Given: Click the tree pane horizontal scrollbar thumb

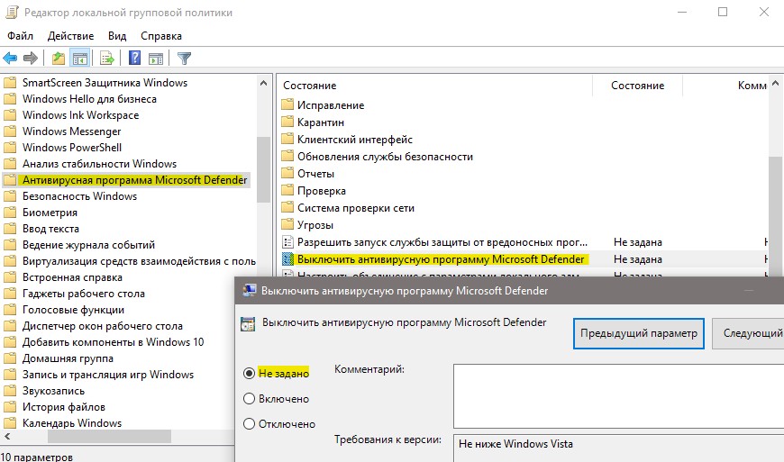Looking at the screenshot, I should [110, 437].
